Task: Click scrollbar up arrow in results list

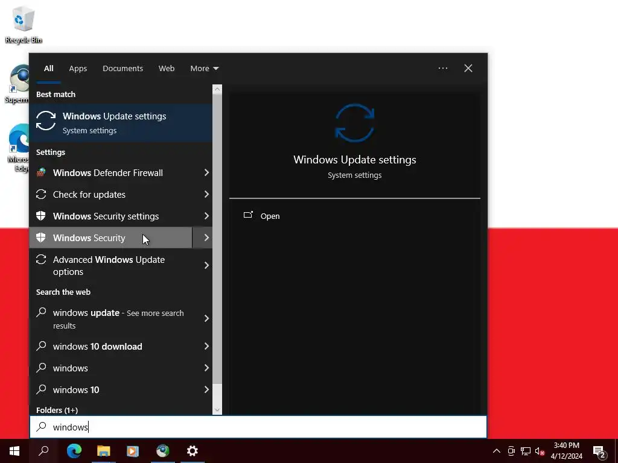Action: coord(217,89)
